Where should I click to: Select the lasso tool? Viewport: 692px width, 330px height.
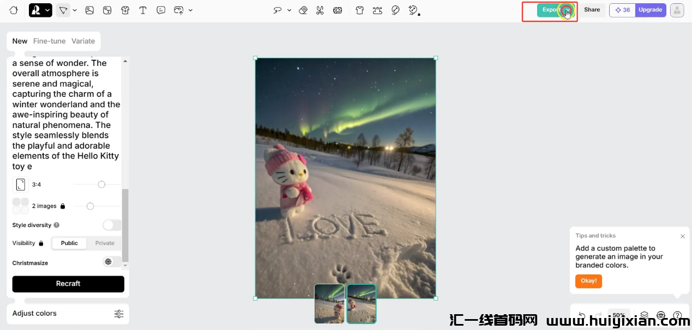[278, 10]
